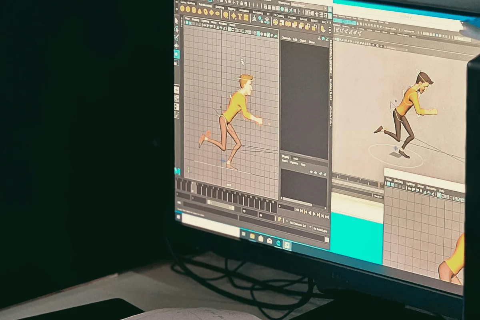Click the polygon type T shelf icon

[240, 16]
